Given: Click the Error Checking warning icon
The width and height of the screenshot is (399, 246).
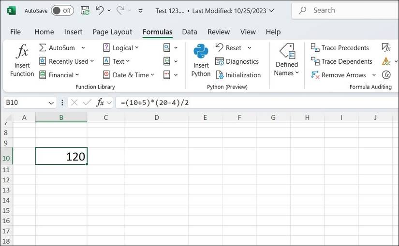Looking at the screenshot, I should click(x=386, y=61).
